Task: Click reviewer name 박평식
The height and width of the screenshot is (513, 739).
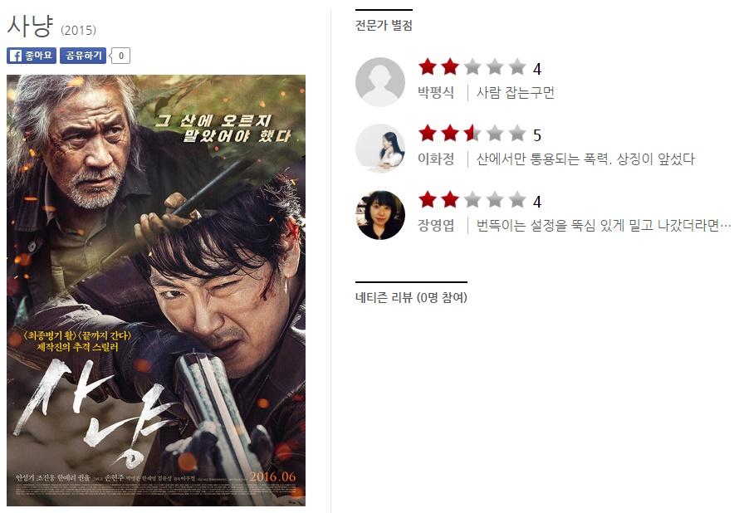Action: point(436,92)
